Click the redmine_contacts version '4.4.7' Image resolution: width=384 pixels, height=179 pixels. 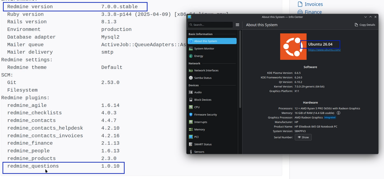tap(109, 121)
